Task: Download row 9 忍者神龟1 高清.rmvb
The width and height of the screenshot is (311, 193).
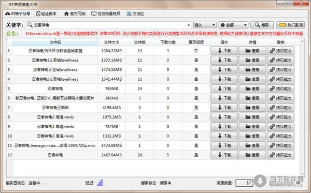Action: click(224, 126)
